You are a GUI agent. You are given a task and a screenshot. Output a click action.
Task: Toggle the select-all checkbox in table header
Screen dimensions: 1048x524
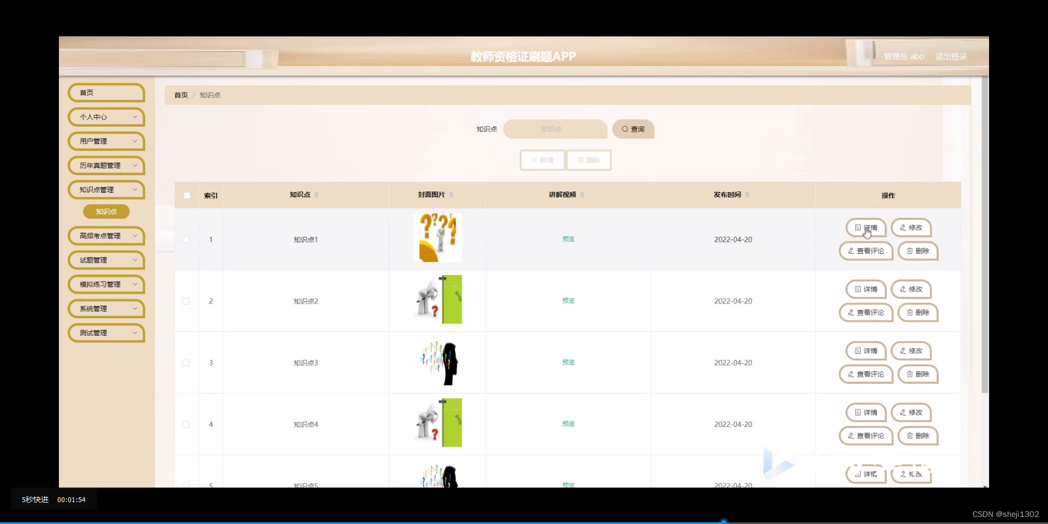pos(186,195)
